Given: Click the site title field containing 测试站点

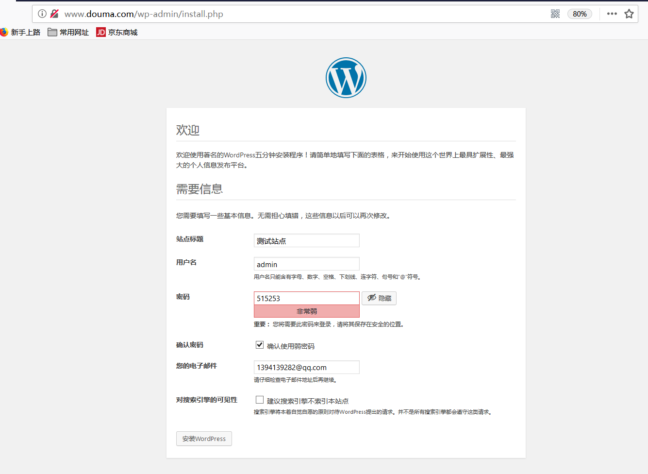Looking at the screenshot, I should click(307, 240).
